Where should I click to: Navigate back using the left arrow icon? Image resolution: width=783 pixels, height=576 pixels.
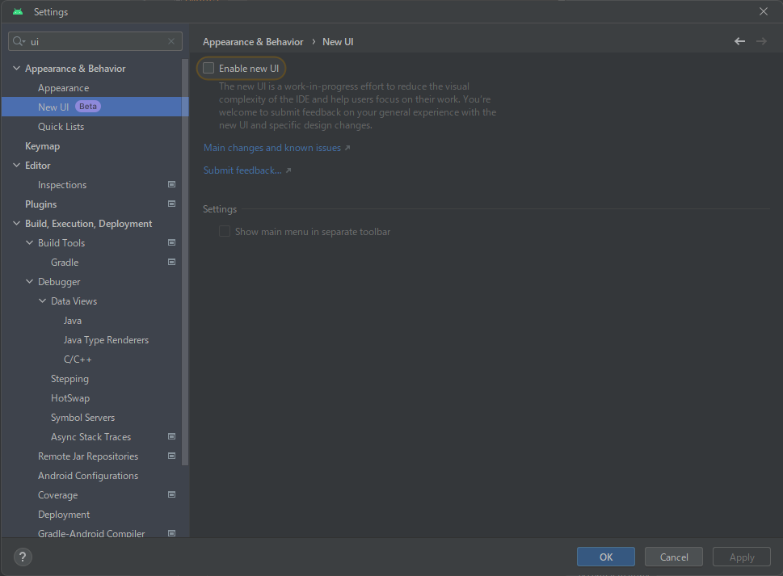739,41
